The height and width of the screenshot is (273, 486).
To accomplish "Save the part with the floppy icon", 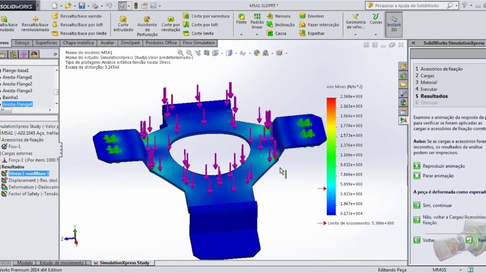I will click(x=82, y=6).
